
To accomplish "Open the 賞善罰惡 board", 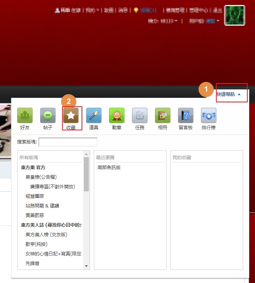I will point(35,216).
